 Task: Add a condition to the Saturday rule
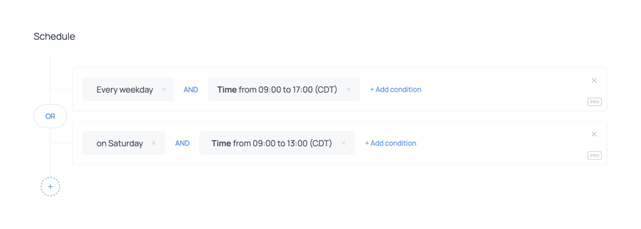[391, 143]
